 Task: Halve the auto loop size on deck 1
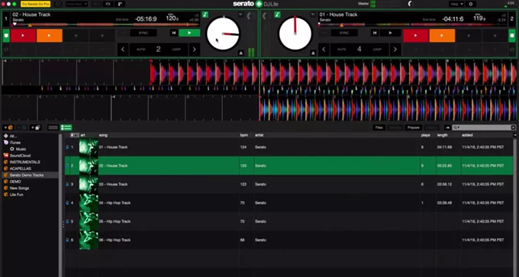click(123, 50)
